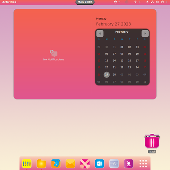Screen dimensions: 170x170
Task: Select day 15 in the calendar
Action: click(122, 61)
